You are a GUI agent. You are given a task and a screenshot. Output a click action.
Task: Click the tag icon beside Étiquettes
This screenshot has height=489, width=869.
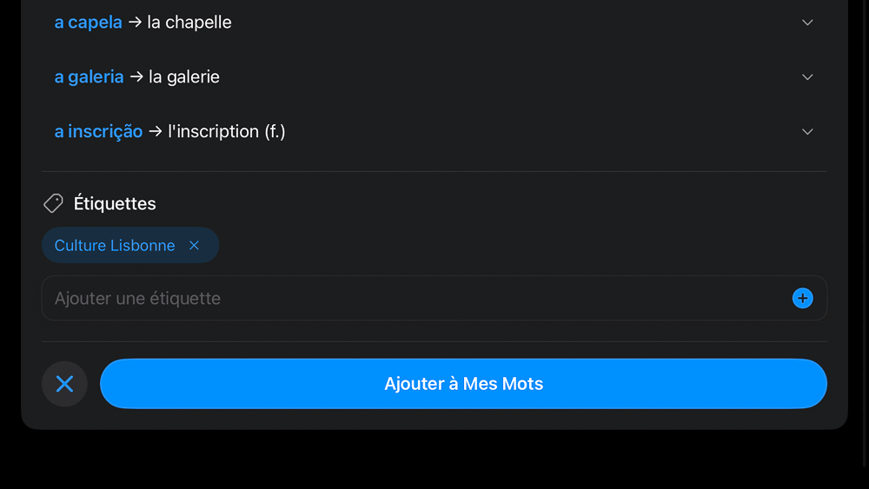click(x=53, y=203)
